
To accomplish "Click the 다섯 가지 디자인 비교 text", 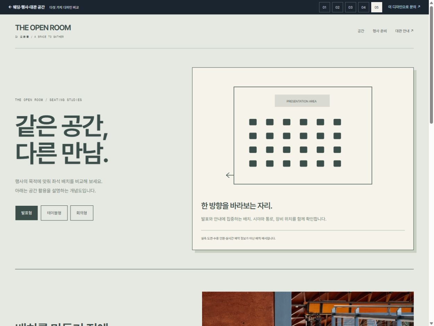I will click(x=64, y=7).
